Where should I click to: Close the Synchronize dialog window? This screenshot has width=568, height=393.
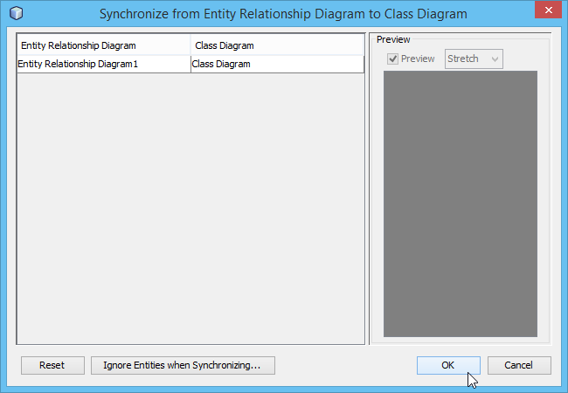(x=549, y=10)
